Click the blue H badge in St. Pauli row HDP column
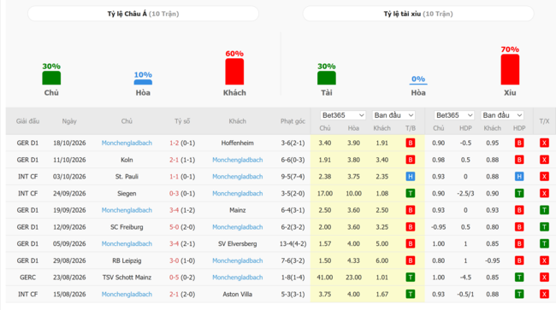The width and height of the screenshot is (556, 310). (519, 177)
